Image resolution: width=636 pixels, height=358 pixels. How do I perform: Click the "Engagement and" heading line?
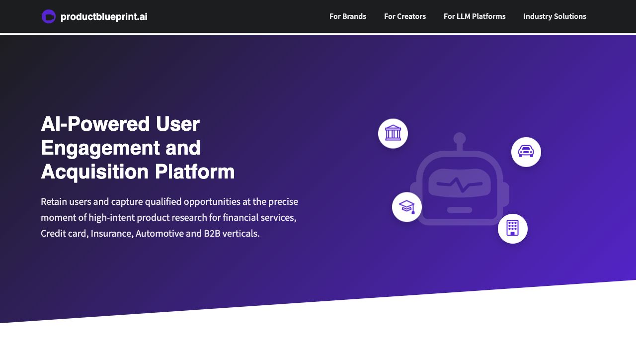[121, 148]
